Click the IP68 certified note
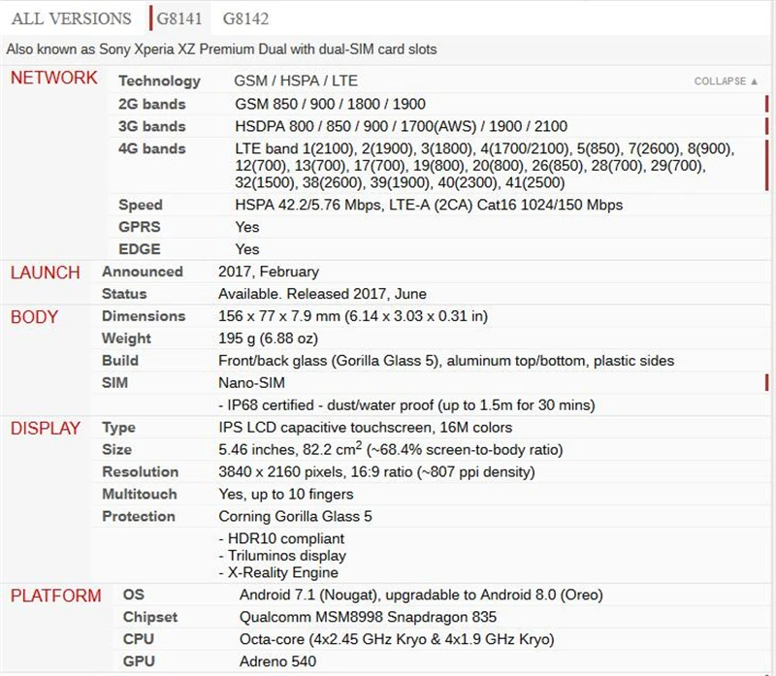The image size is (776, 676). click(406, 405)
